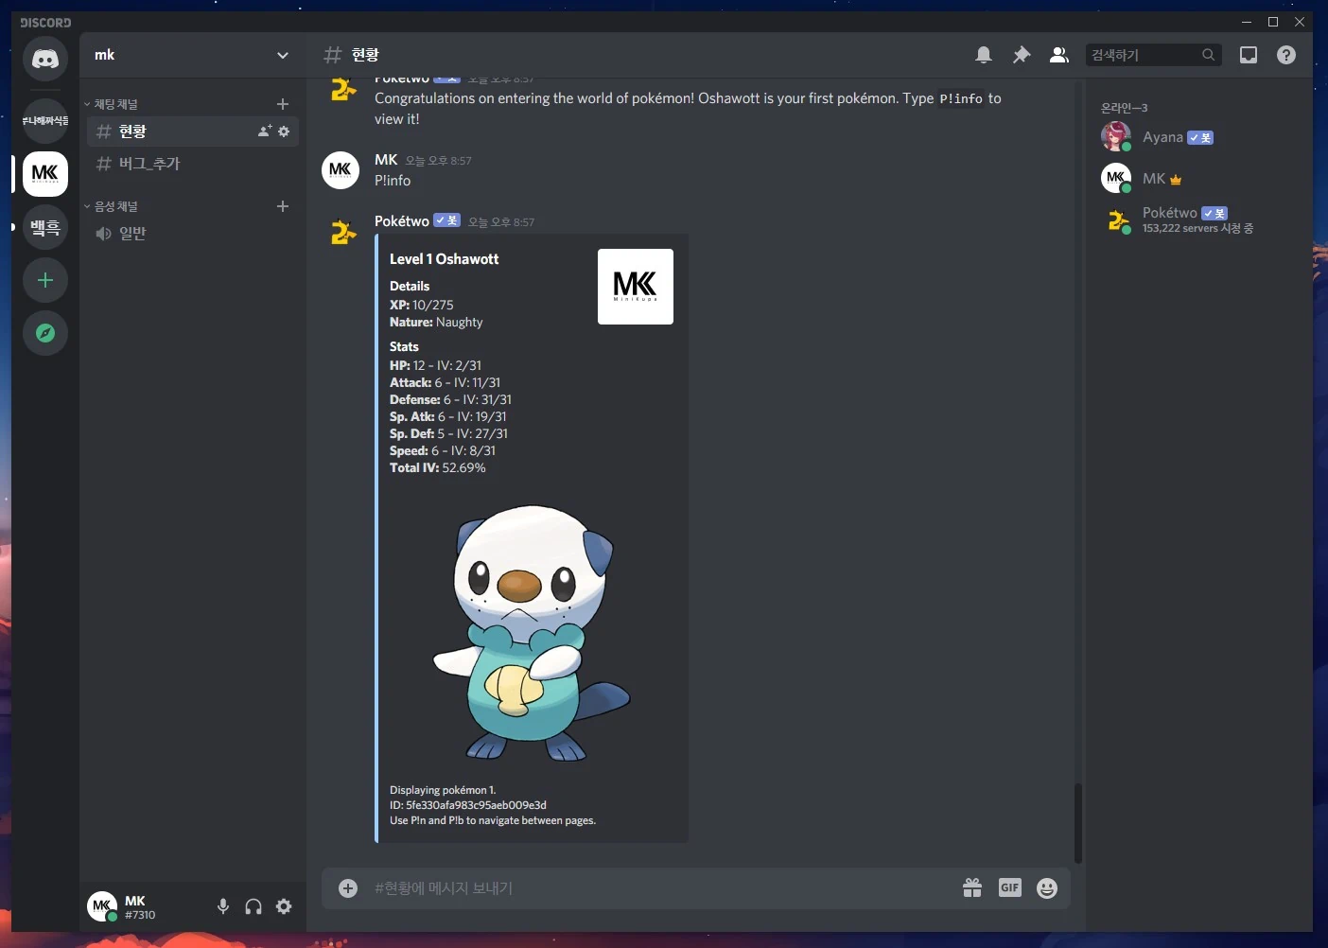Toggle microphone mute

click(223, 906)
